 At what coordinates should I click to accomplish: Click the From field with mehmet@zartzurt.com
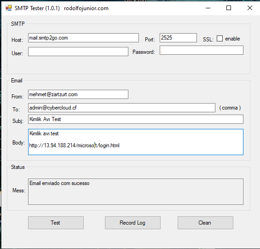point(78,94)
